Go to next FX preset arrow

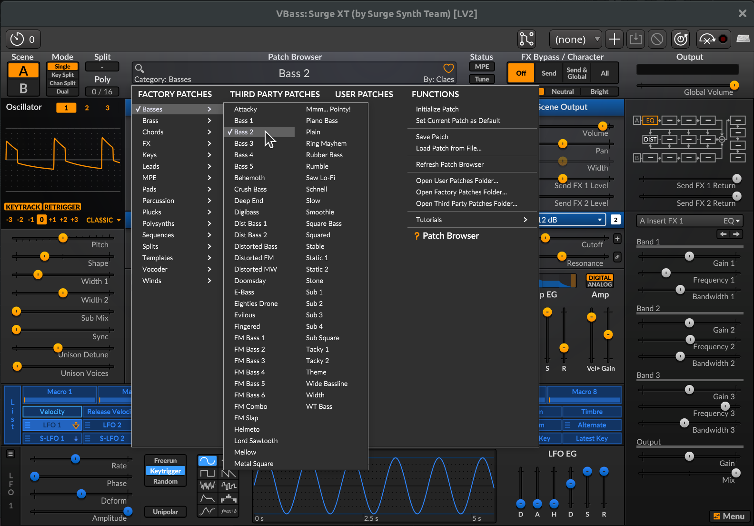point(736,234)
